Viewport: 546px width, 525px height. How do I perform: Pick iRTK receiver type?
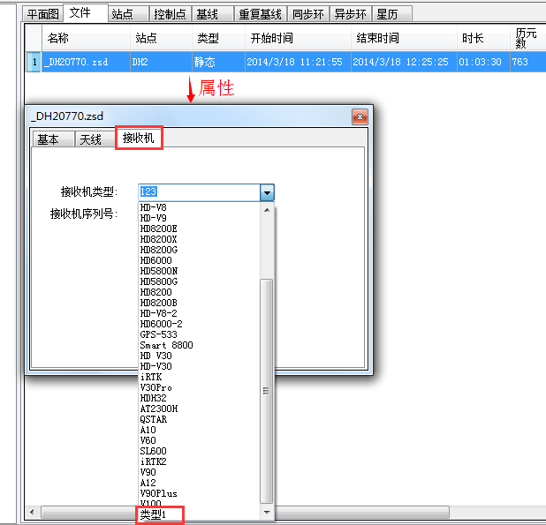[199, 378]
